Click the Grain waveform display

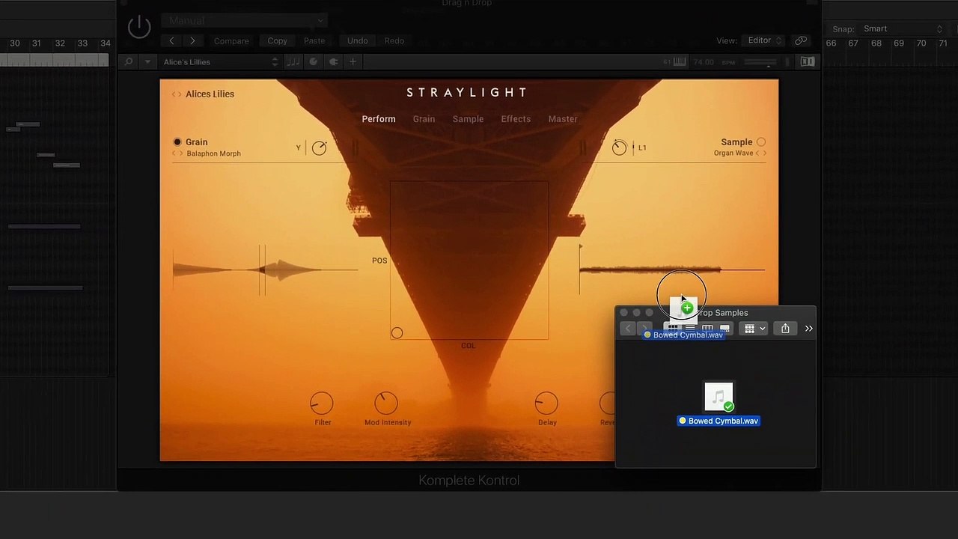coord(265,269)
